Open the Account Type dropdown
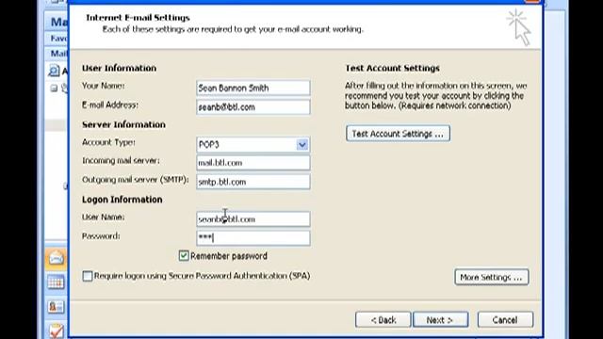The image size is (603, 339). coord(301,144)
